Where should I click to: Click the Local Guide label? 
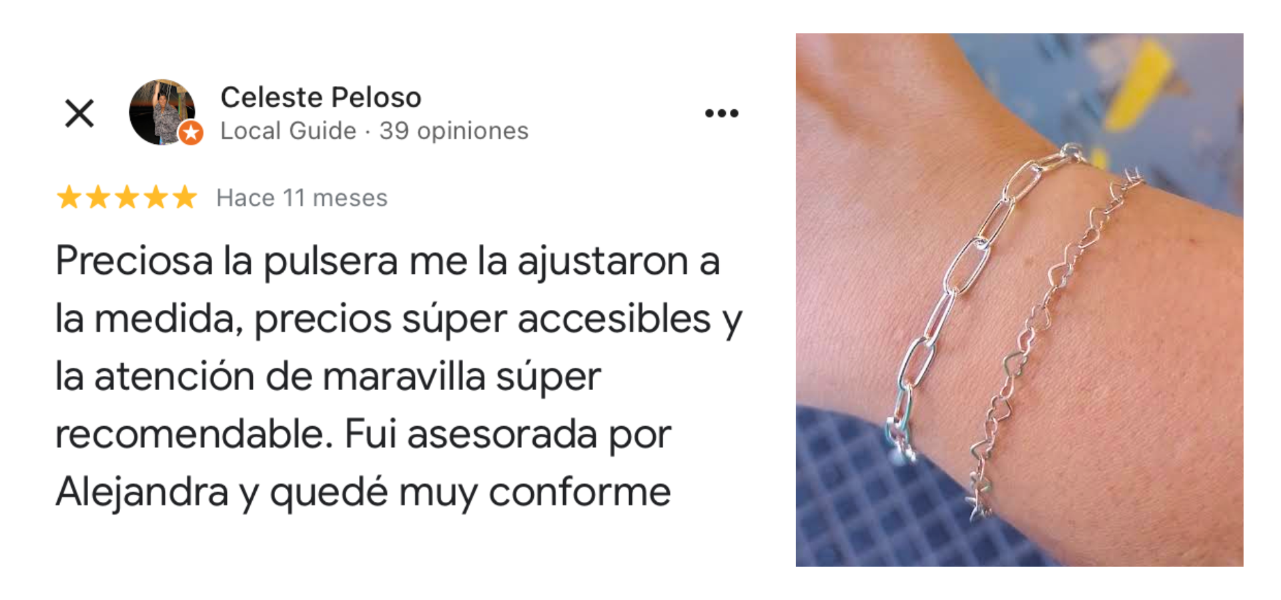288,131
